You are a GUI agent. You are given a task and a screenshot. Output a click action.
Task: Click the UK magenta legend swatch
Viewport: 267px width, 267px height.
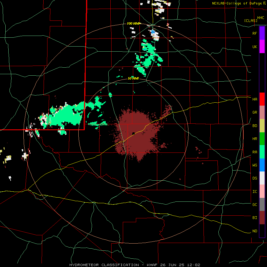[x=262, y=47]
